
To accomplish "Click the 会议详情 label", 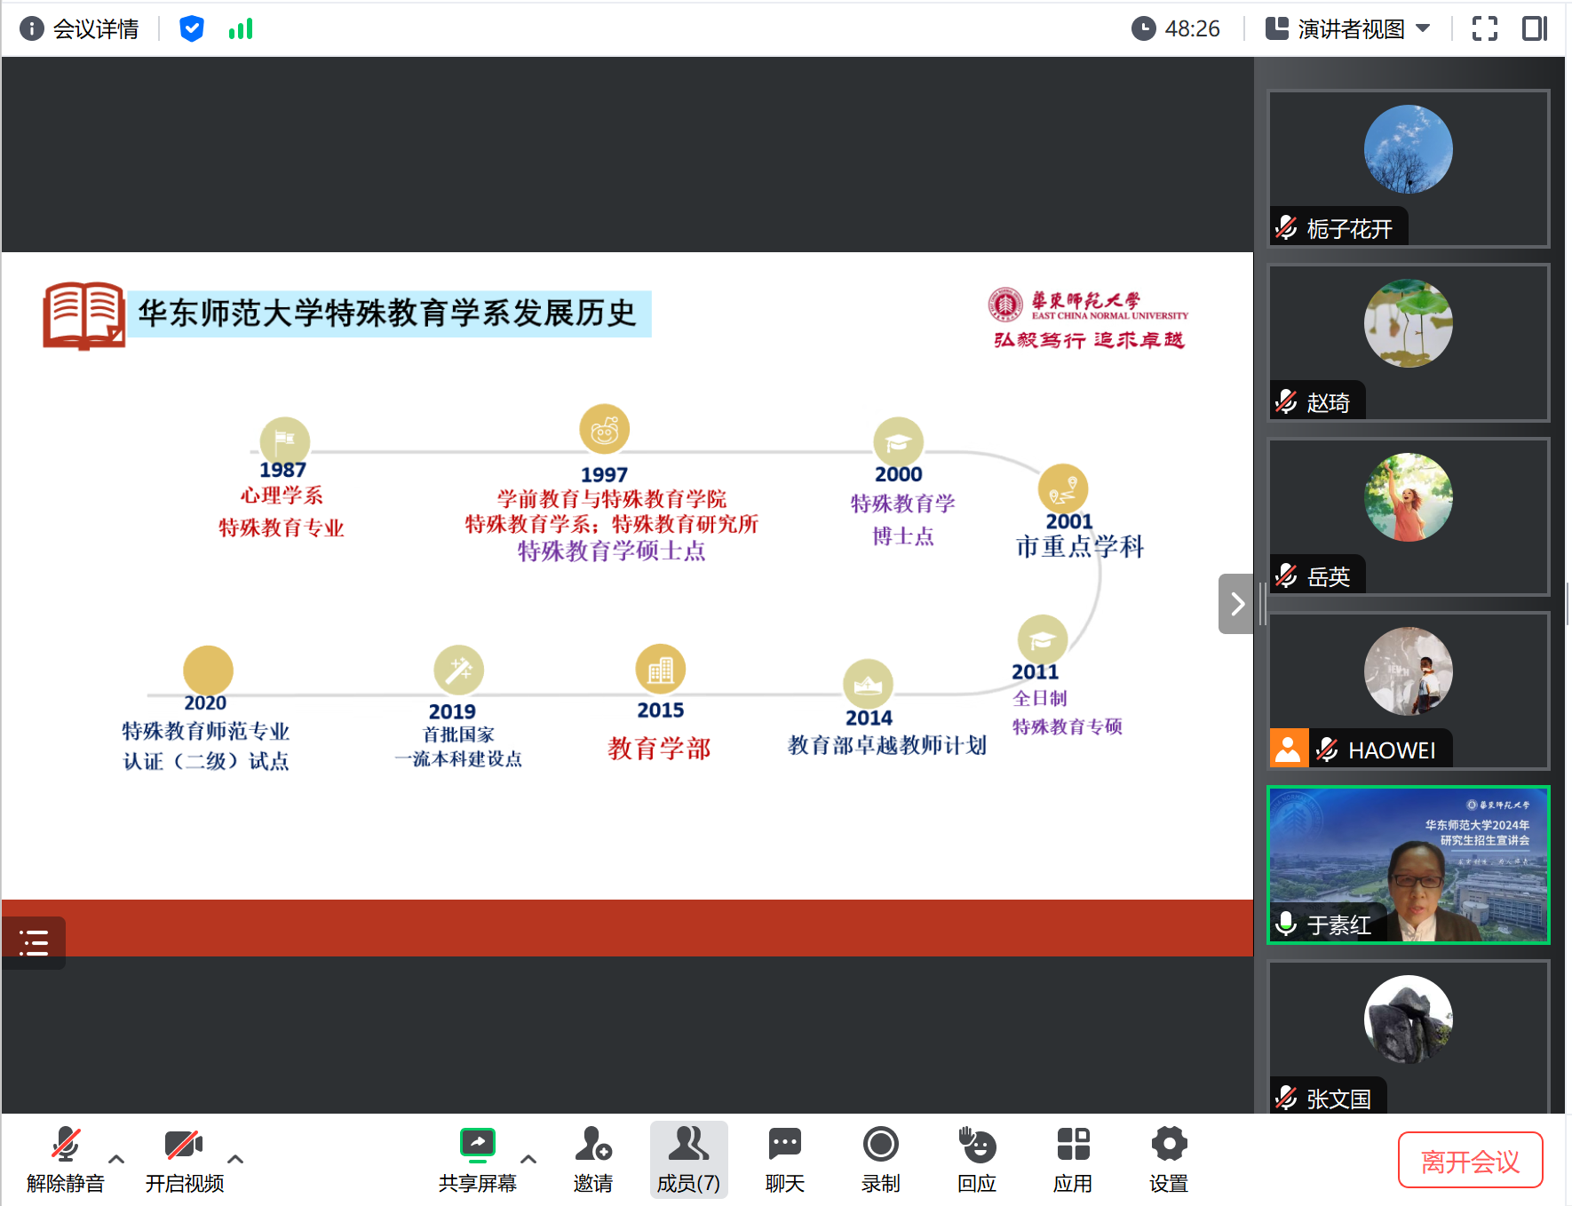I will tap(96, 29).
